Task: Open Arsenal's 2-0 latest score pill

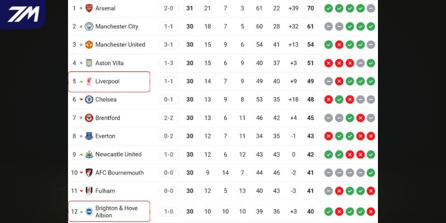Action: (168, 8)
